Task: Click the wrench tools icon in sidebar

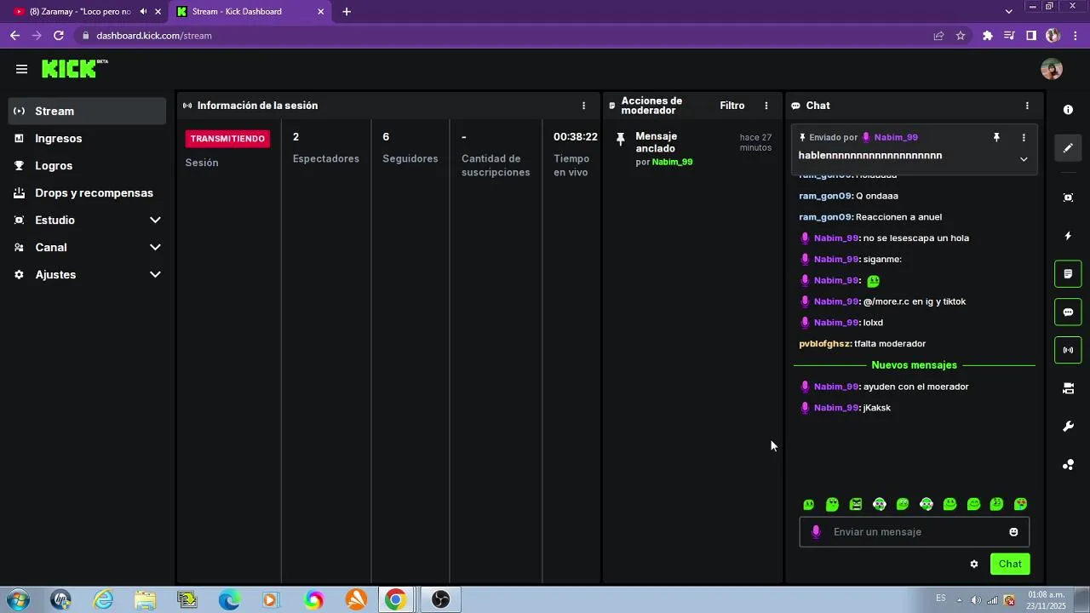Action: [1068, 427]
